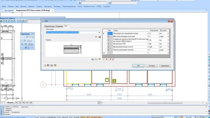This screenshot has height=118, width=210.
Task: Open the СПДС menu
Action: [x=99, y=7]
